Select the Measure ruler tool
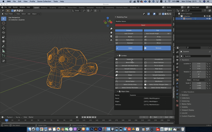This screenshot has height=132, width=212. coord(4,51)
